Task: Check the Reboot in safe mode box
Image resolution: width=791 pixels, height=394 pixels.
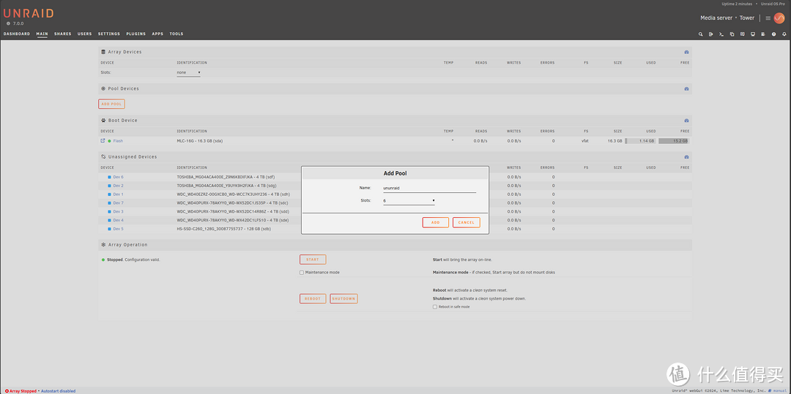Action: (x=435, y=307)
